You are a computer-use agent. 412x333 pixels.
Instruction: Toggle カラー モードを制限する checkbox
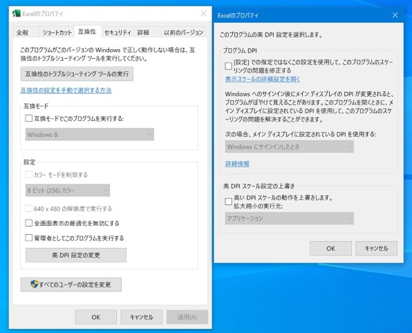[x=28, y=174]
